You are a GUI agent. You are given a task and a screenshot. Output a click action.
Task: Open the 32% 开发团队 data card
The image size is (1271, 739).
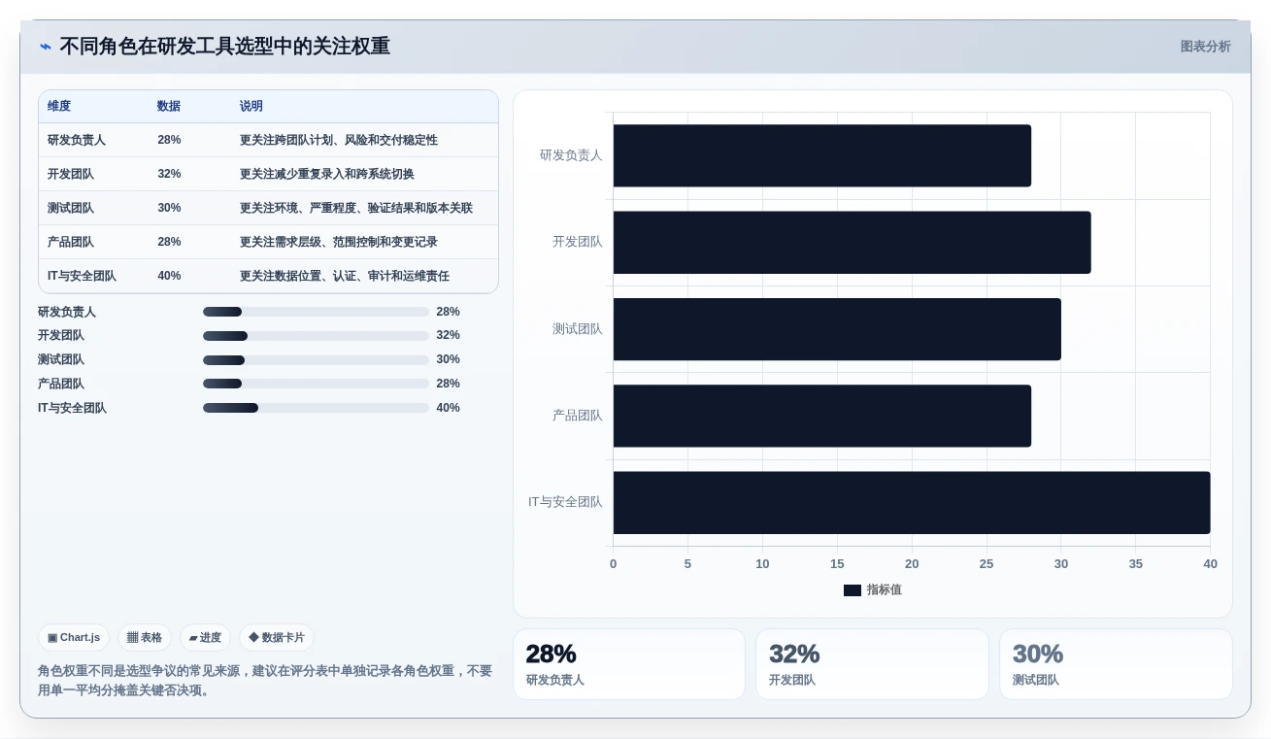(872, 664)
